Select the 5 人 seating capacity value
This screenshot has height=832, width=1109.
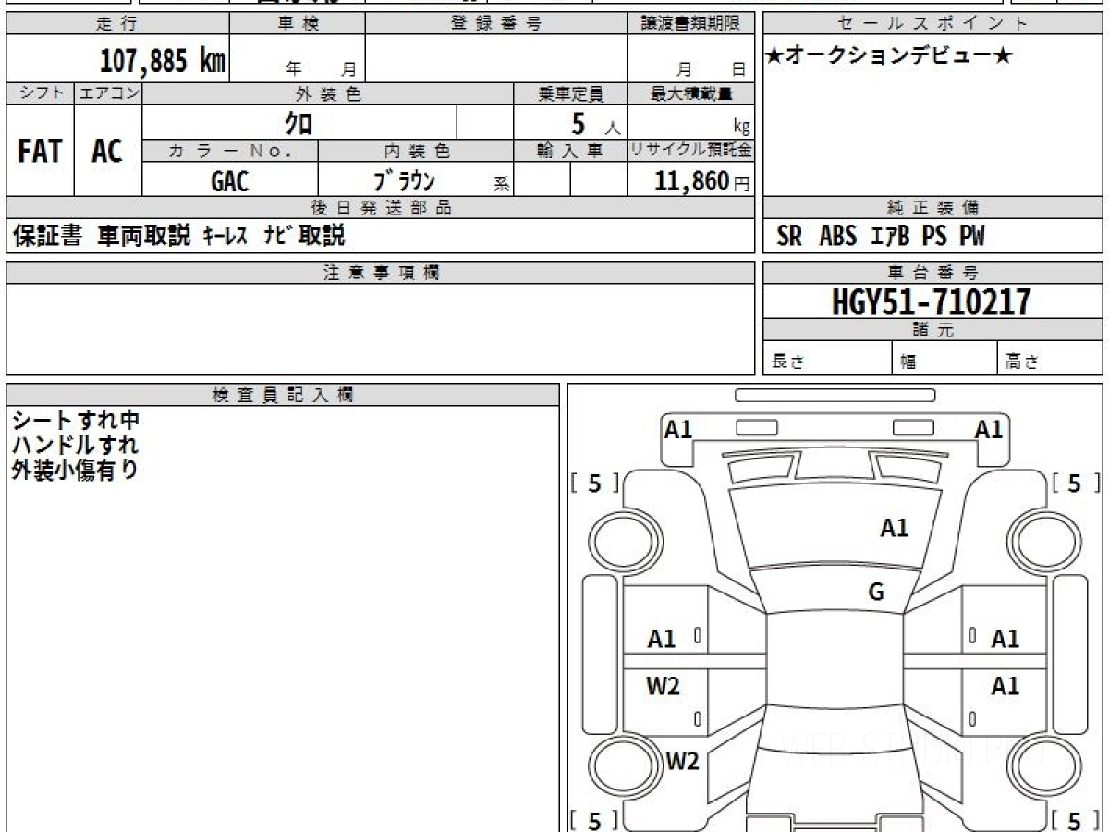594,122
